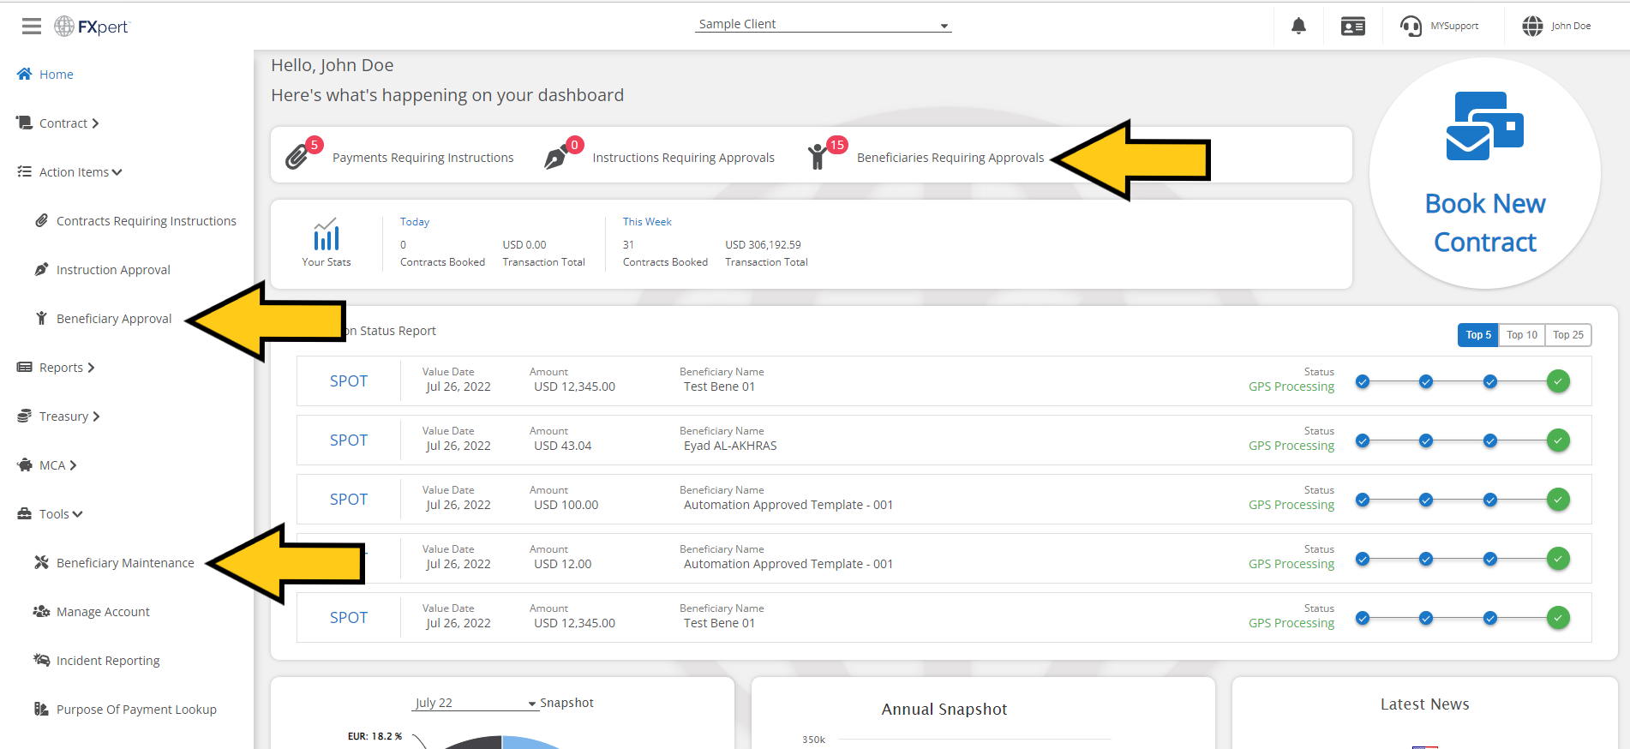Click the FXpert globe logo
The width and height of the screenshot is (1630, 749).
64,27
